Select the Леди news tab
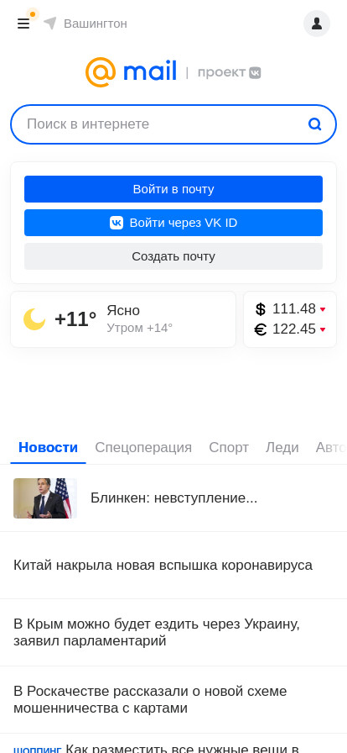This screenshot has width=347, height=753. pos(282,448)
